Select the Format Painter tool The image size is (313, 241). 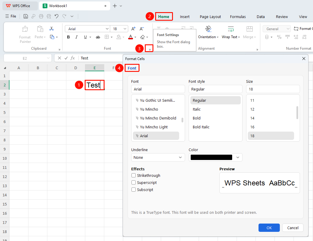click(x=25, y=34)
